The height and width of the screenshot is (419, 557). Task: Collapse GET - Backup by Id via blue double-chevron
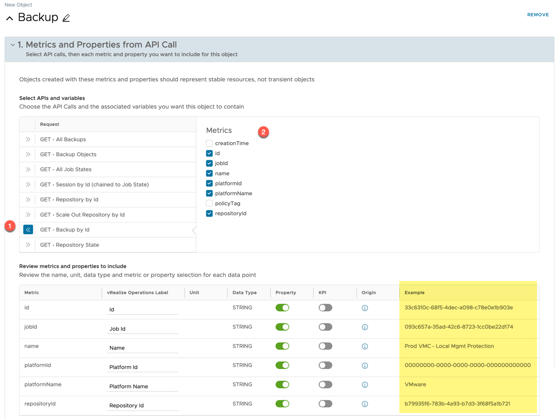pos(28,229)
